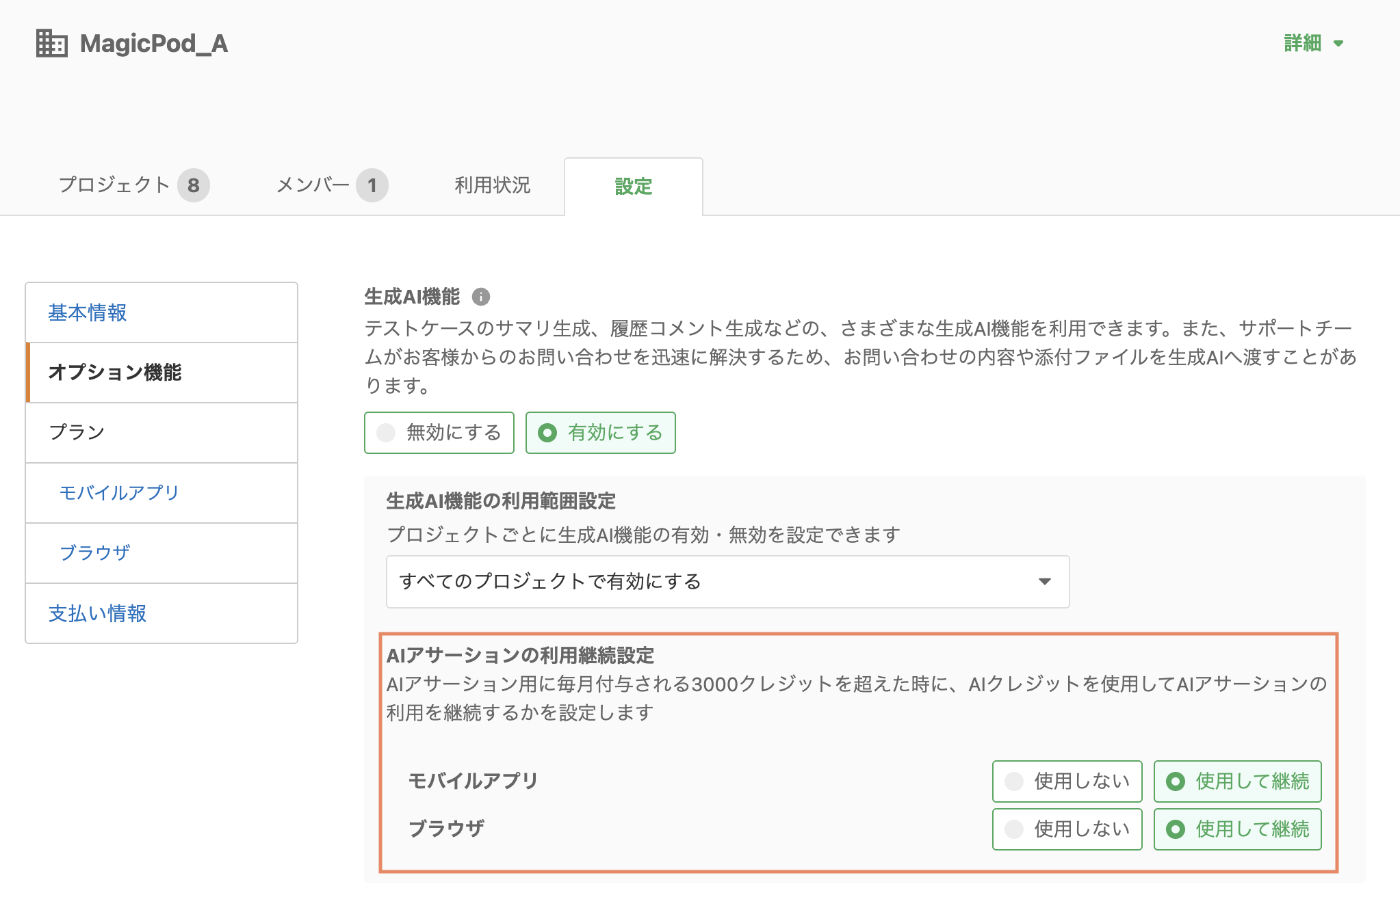This screenshot has width=1400, height=897.
Task: Click the MagicPod_A organization name
Action: tap(154, 44)
